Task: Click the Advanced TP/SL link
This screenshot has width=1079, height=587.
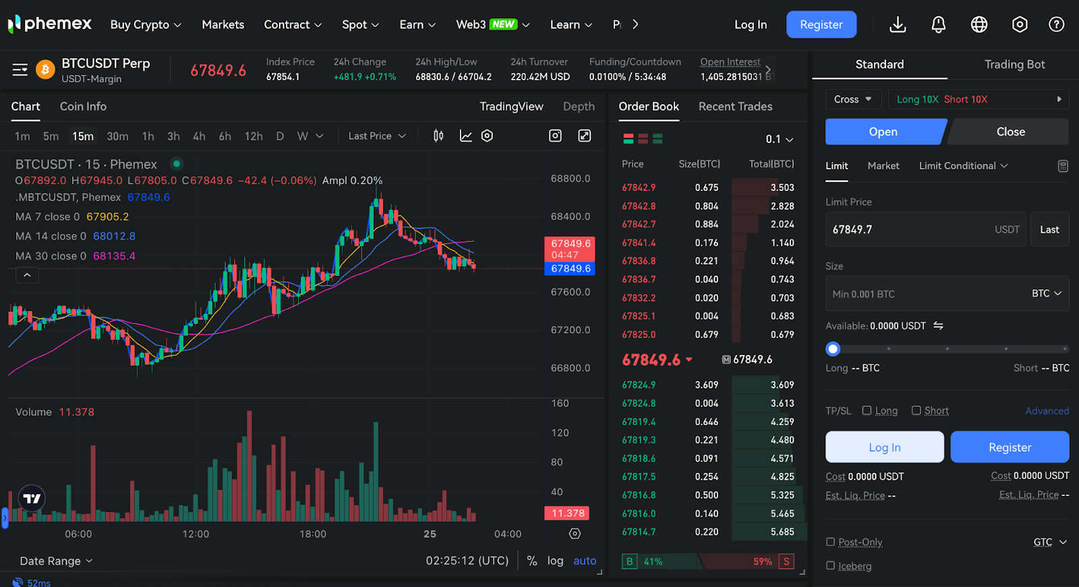Action: point(1047,411)
